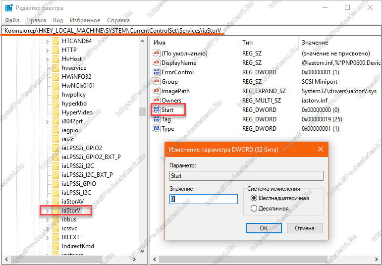Click the folder icon next to hvservice

click(x=55, y=68)
